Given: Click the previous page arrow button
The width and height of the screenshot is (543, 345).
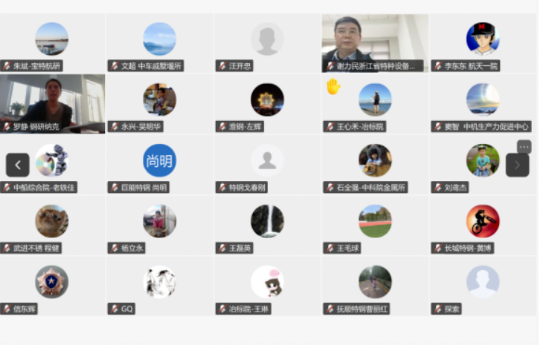Looking at the screenshot, I should [18, 165].
